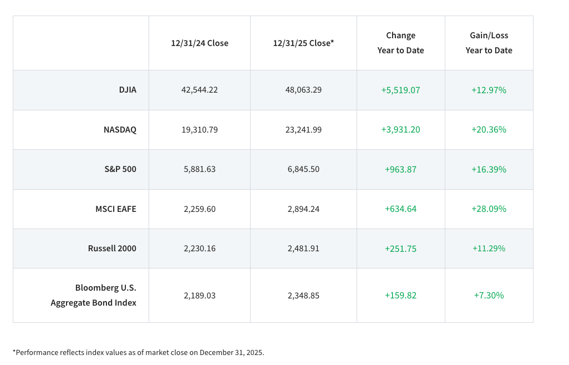Click the NASDAQ row label
This screenshot has height=365, width=569.
pyautogui.click(x=119, y=129)
